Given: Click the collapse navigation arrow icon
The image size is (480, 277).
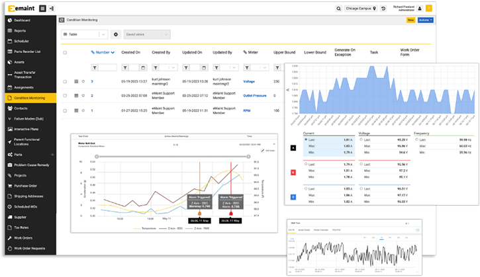Looking at the screenshot, I should click(x=52, y=9).
